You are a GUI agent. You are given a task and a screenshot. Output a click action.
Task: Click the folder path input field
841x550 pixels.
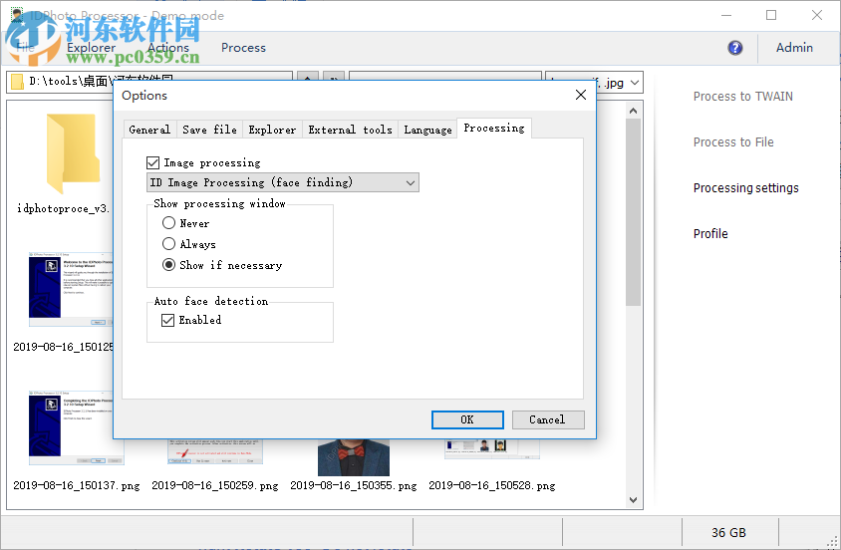tap(149, 81)
